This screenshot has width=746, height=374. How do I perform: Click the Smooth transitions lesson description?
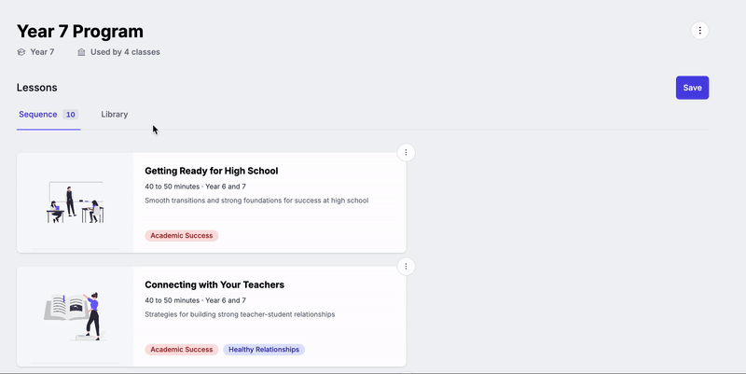coord(256,201)
